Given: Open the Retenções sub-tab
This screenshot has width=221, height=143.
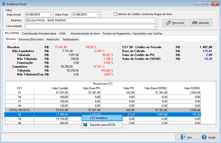Looking at the screenshot, I should tap(53, 39).
